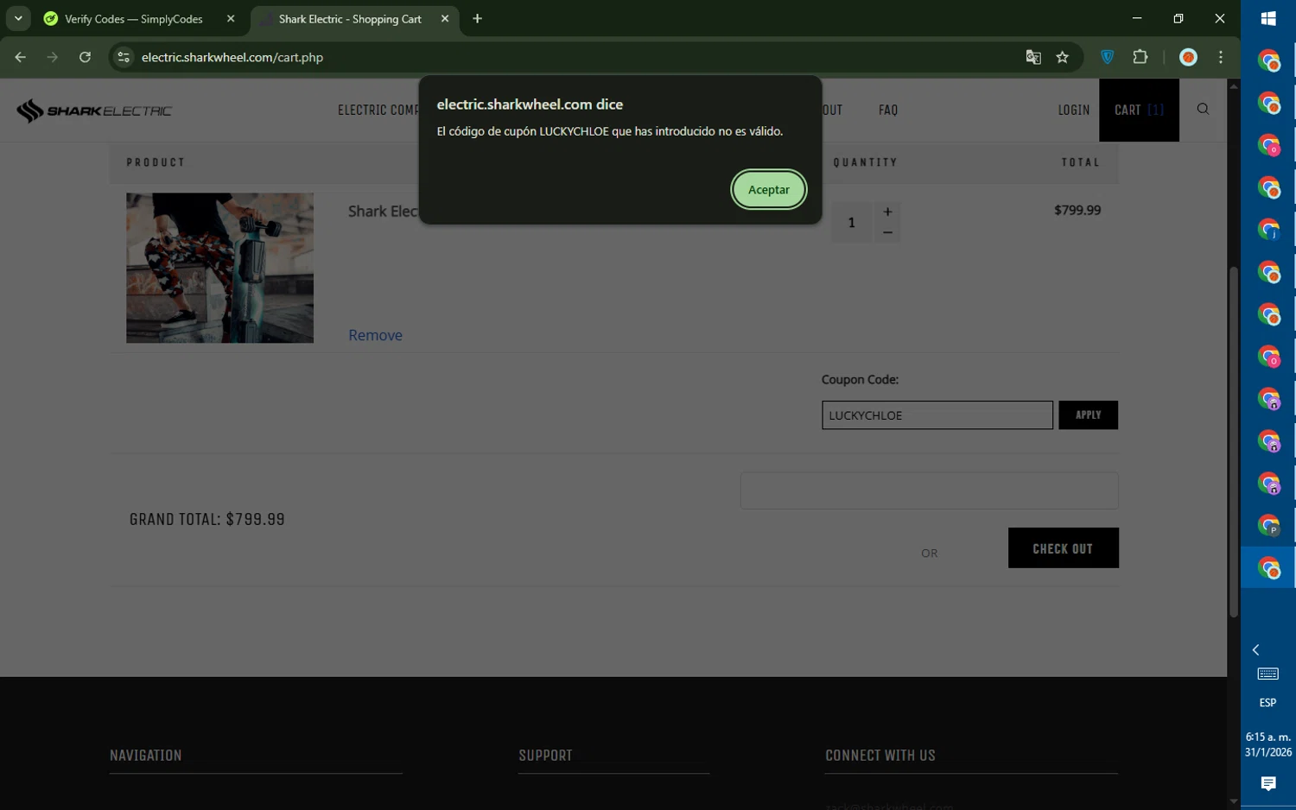Open the Extensions puzzle icon

[x=1140, y=57]
